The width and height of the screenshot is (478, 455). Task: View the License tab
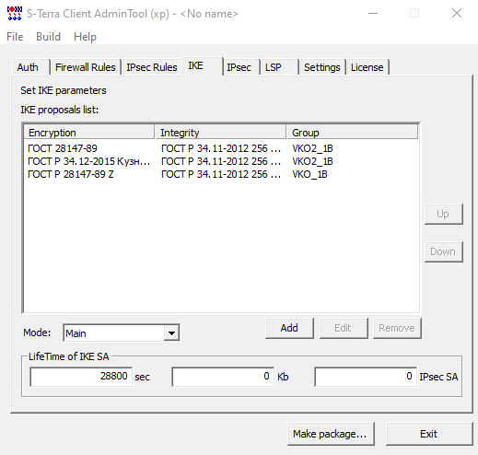tap(367, 67)
